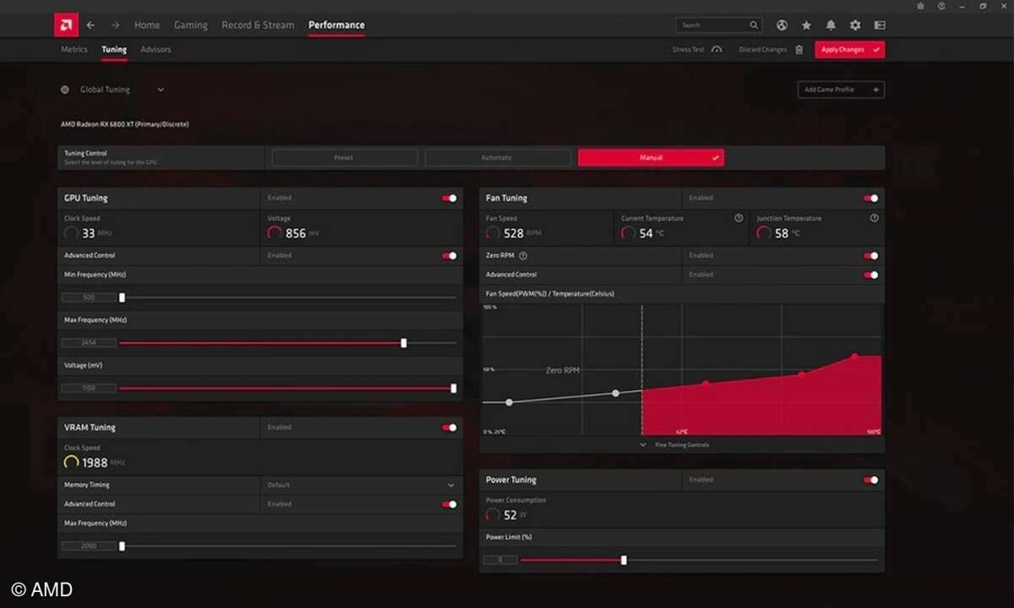
Task: Click the Stress Test label
Action: pos(688,50)
